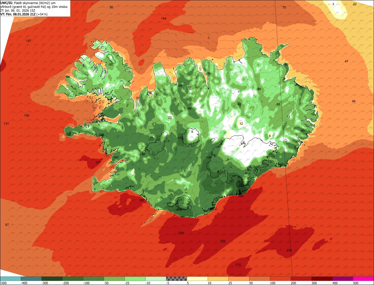
Task: Click the '-300' legend label
Action: coord(45,283)
